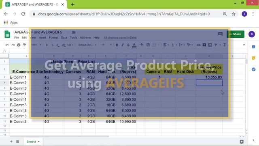The height and width of the screenshot is (146, 259).
Task: Click the Explore button at bottom right
Action: coord(242,142)
